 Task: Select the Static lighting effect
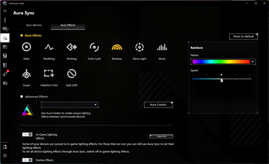click(27, 47)
